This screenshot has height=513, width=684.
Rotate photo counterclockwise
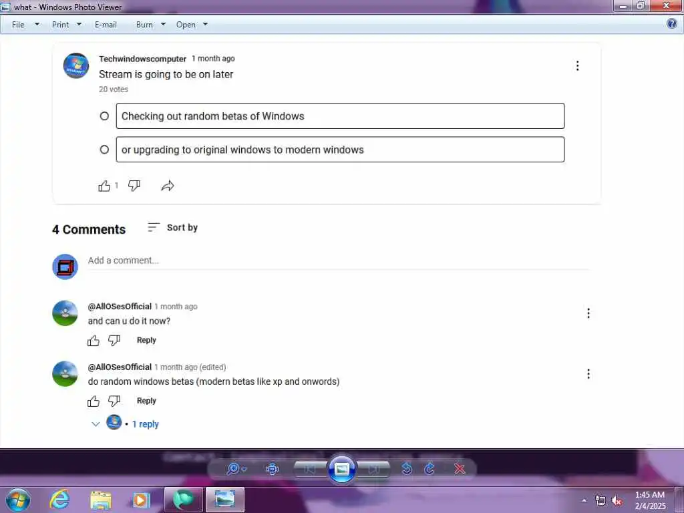coord(407,469)
